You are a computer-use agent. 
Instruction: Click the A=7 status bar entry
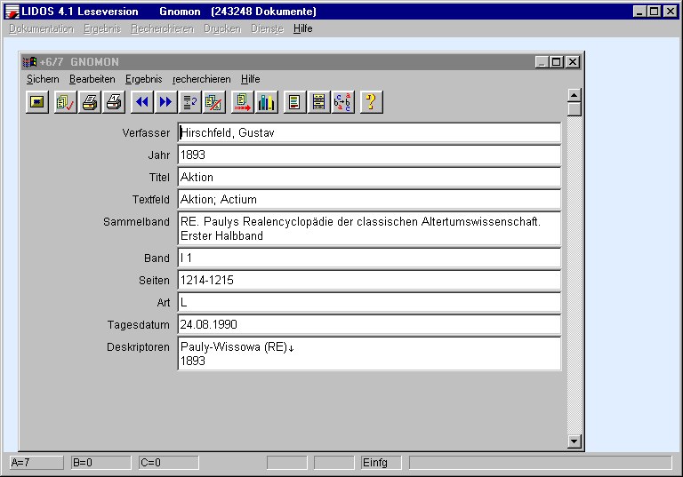pos(36,463)
